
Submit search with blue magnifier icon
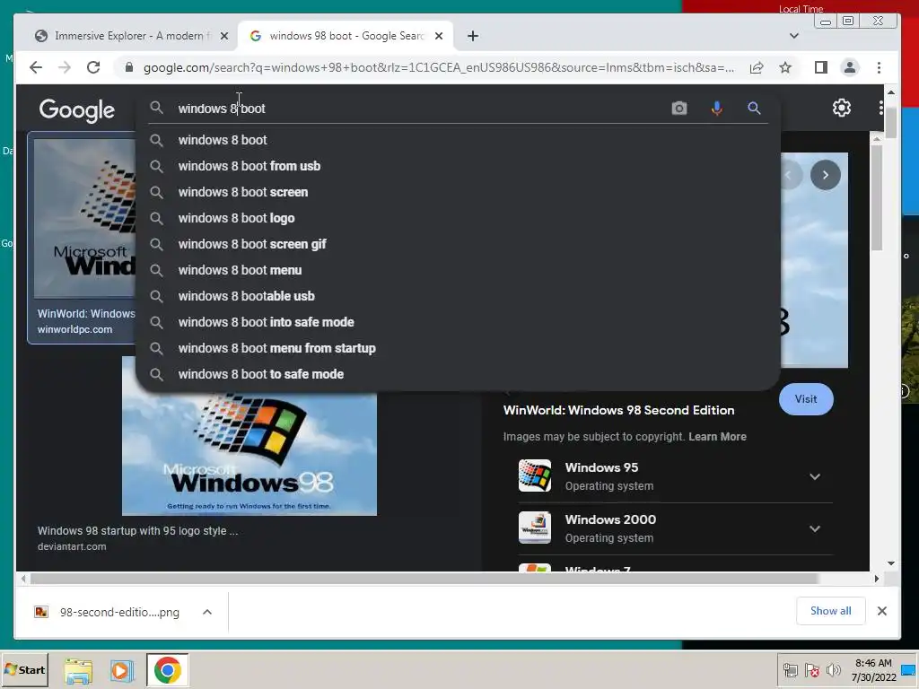[x=754, y=108]
